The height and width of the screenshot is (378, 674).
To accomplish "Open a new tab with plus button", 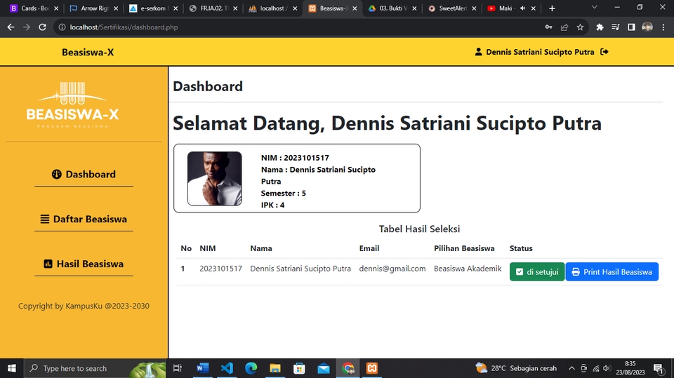I will [x=552, y=8].
